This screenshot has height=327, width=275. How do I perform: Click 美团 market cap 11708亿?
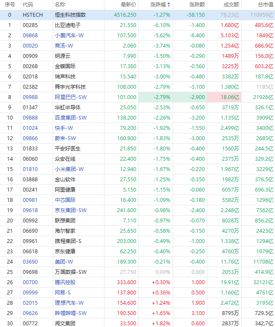pos(263,262)
